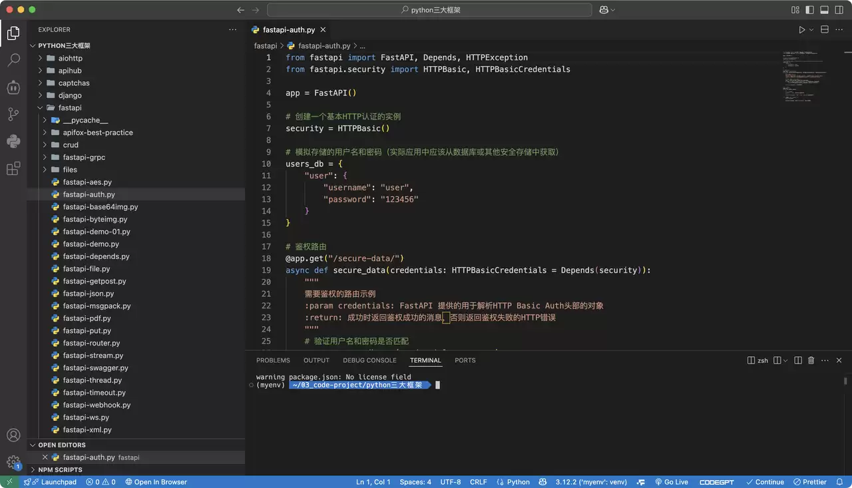Open the Python view in activity bar

point(13,141)
